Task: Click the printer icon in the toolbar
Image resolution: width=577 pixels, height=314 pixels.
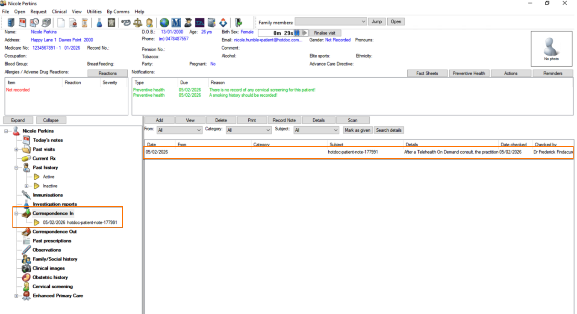Action: click(x=47, y=22)
